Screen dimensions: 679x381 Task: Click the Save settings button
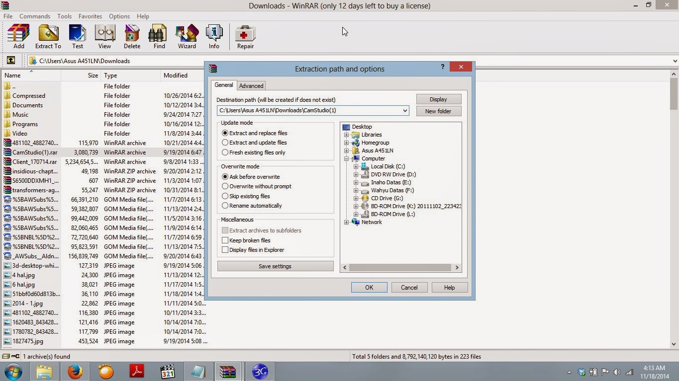(275, 266)
